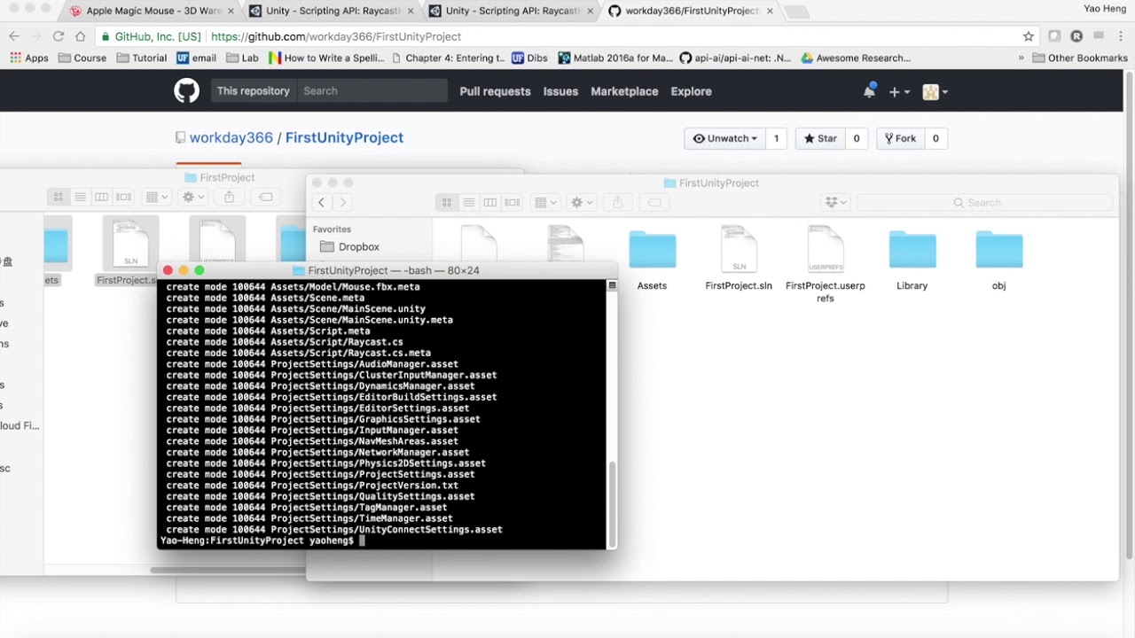The width and height of the screenshot is (1135, 638).
Task: Open the Apps bookmarks shortcut
Action: [x=29, y=58]
